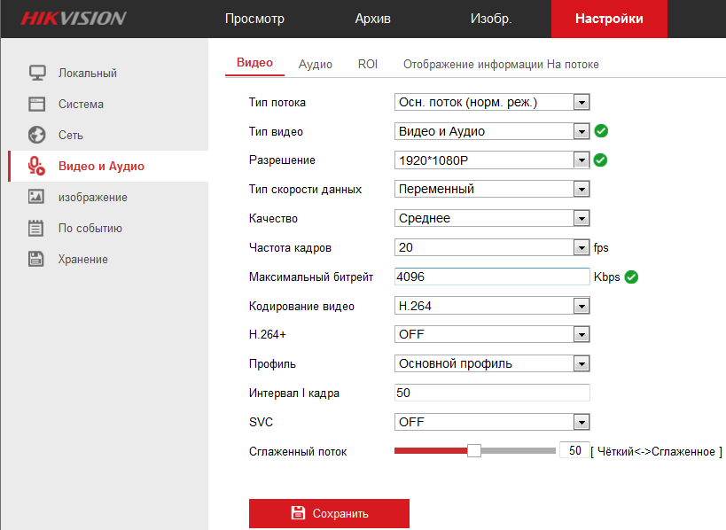Expand the Качество dropdown set to Среднее
This screenshot has height=530, width=726.
click(x=492, y=218)
